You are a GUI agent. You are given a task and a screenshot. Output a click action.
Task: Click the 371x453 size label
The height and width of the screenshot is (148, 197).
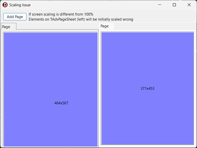(x=147, y=89)
